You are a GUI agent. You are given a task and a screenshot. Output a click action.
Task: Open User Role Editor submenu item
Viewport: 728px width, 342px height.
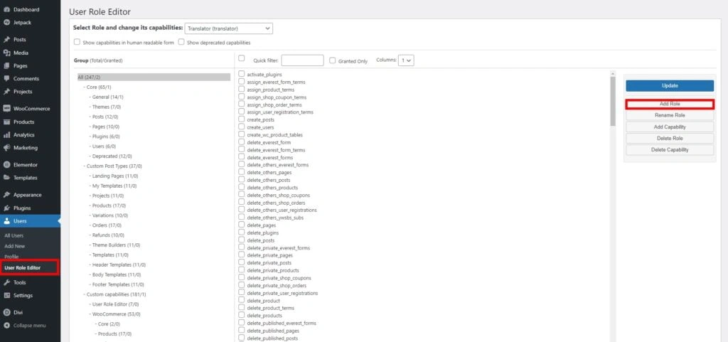click(x=23, y=267)
